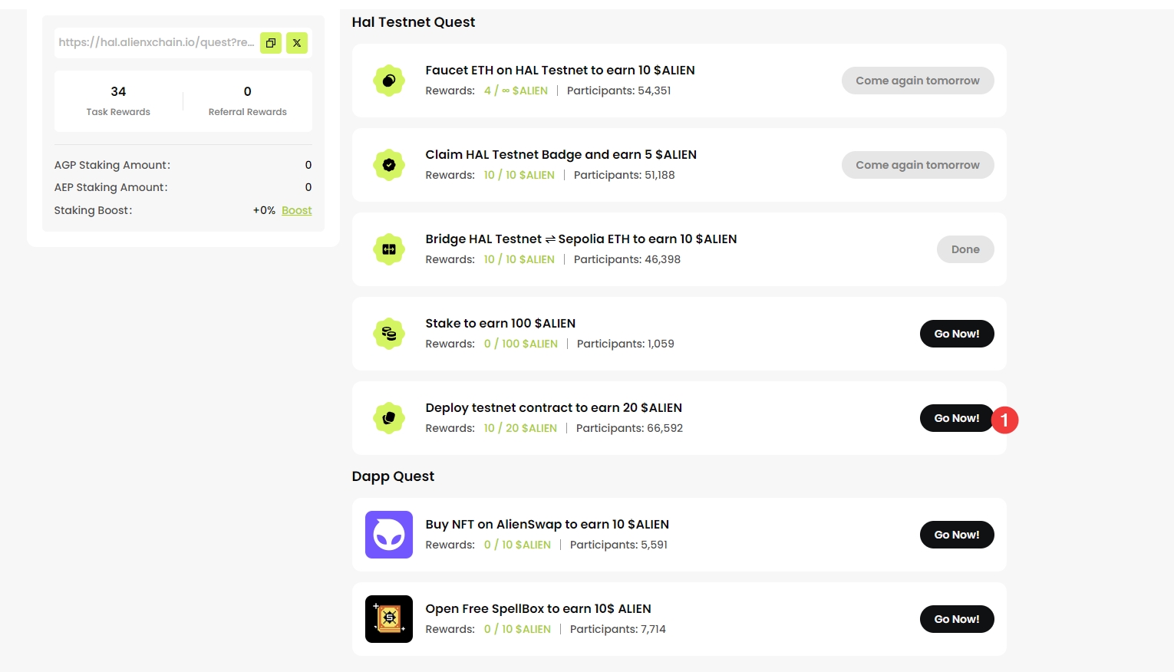This screenshot has width=1174, height=672.
Task: Click the referral URL input field
Action: [x=156, y=43]
